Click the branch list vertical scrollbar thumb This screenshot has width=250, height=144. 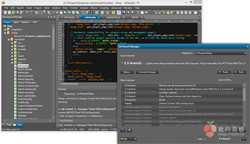coord(244,94)
